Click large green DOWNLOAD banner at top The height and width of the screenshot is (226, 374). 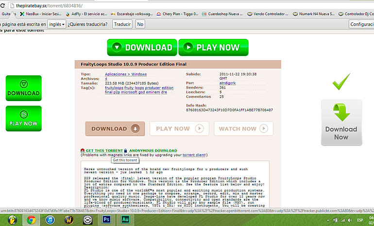(x=142, y=48)
